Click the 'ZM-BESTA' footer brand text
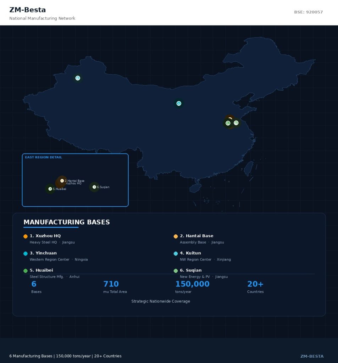The height and width of the screenshot is (363, 338). coord(312,356)
